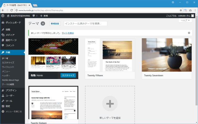Bookmark this page with the star icon
The width and height of the screenshot is (198, 124).
pos(181,10)
